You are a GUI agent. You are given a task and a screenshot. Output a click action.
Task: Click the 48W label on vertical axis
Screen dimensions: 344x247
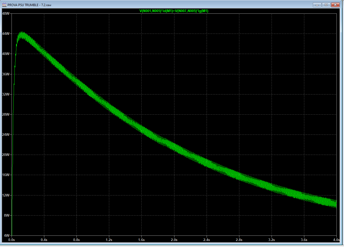(x=6, y=14)
